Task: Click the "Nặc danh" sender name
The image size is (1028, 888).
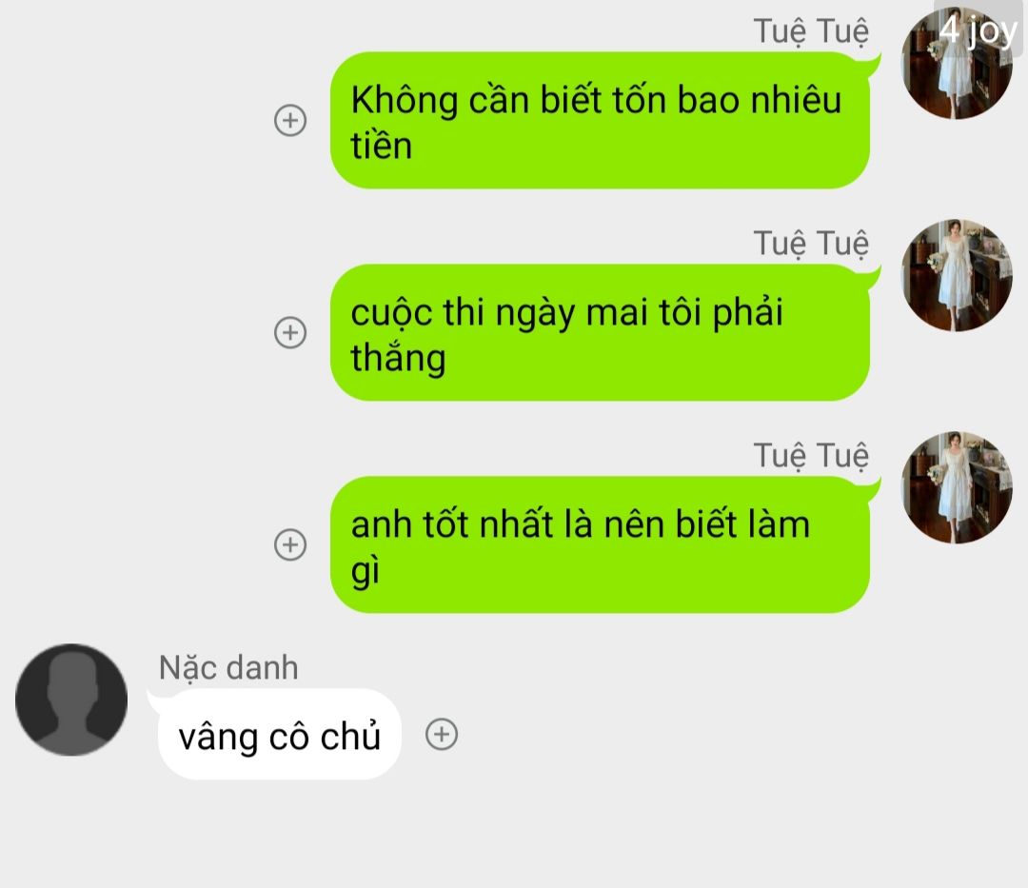Action: click(x=228, y=668)
